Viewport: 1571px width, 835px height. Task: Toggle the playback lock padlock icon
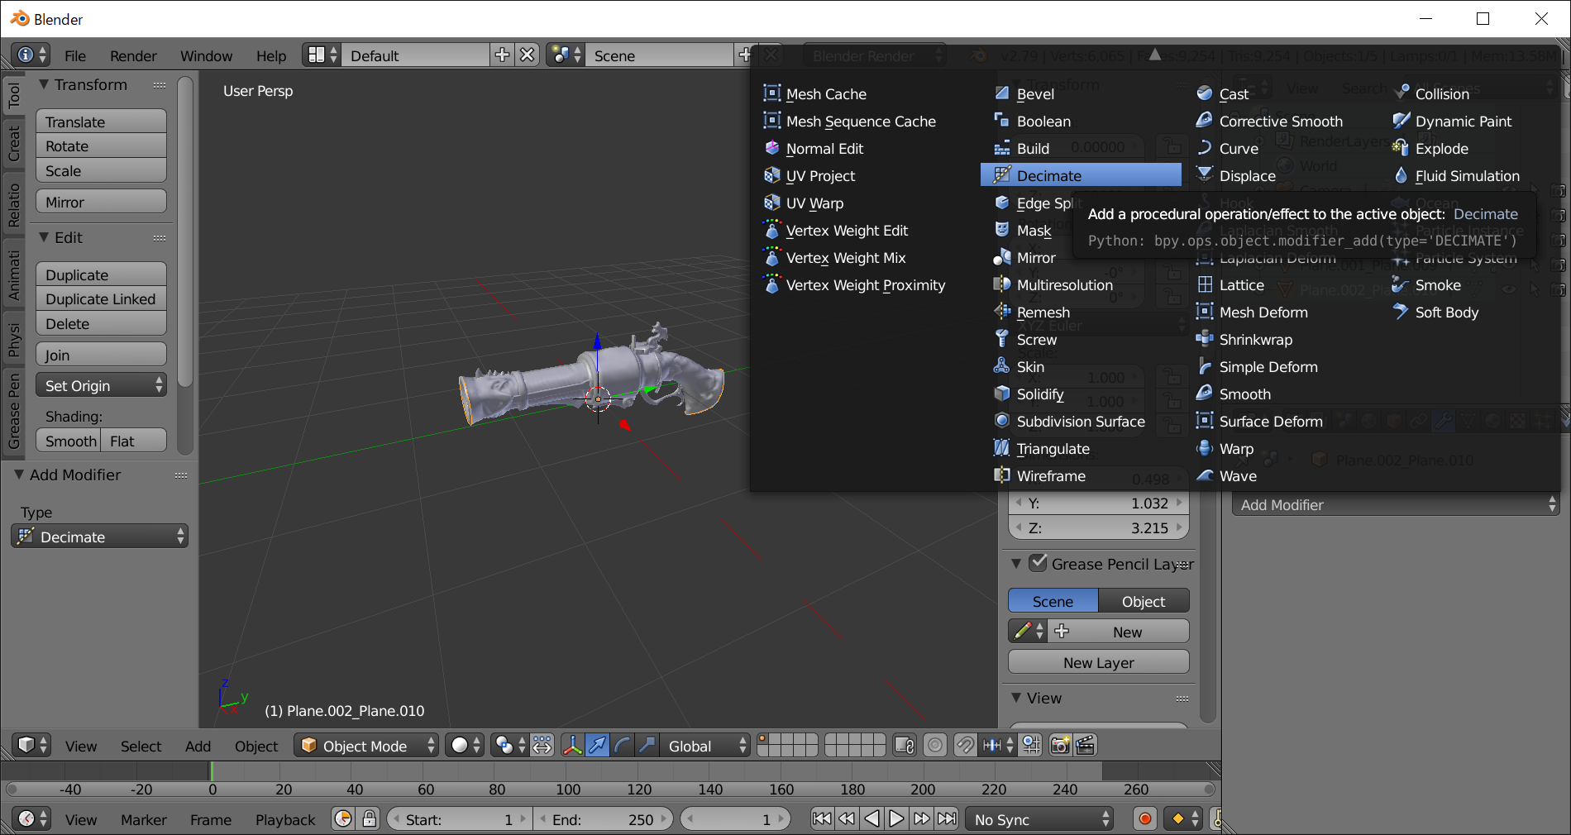pyautogui.click(x=369, y=819)
